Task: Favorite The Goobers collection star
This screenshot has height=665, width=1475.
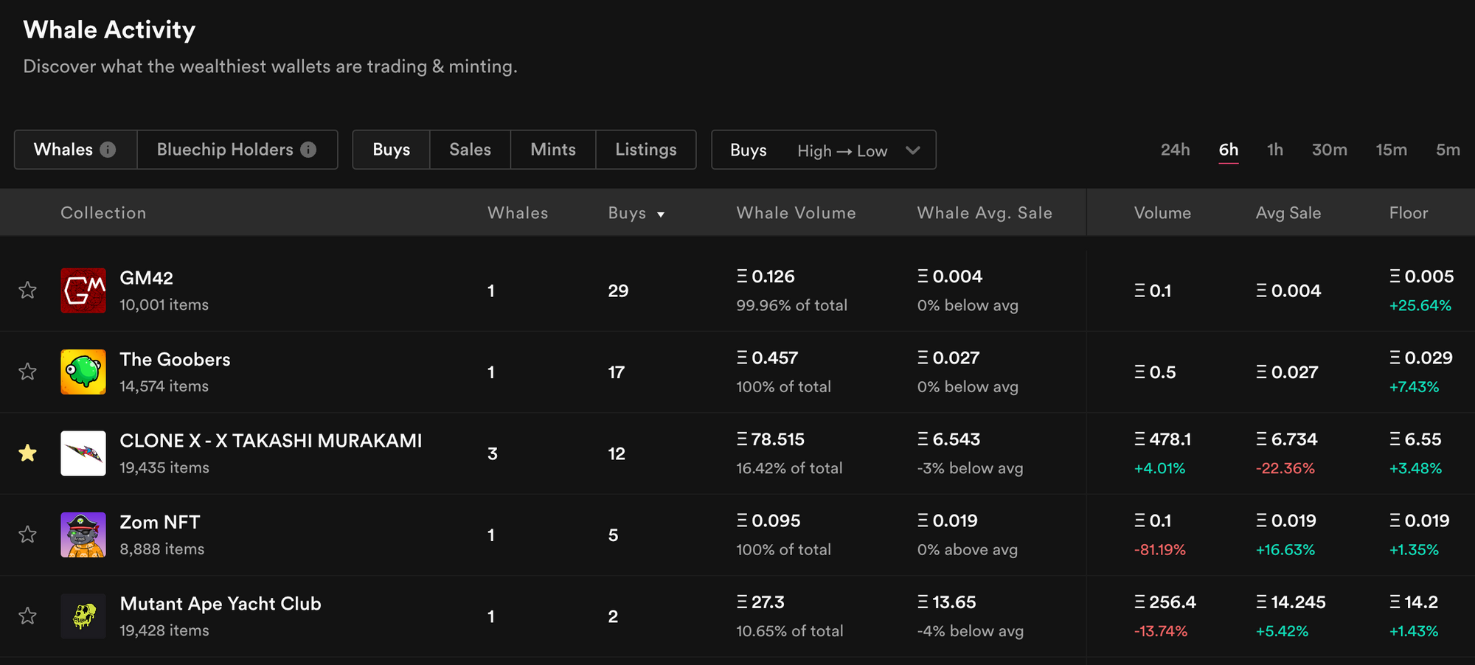Action: (27, 372)
